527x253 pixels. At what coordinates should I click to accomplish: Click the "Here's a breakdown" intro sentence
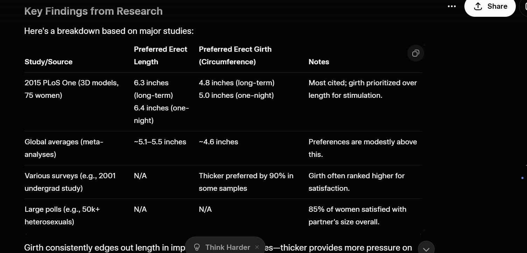click(x=109, y=31)
